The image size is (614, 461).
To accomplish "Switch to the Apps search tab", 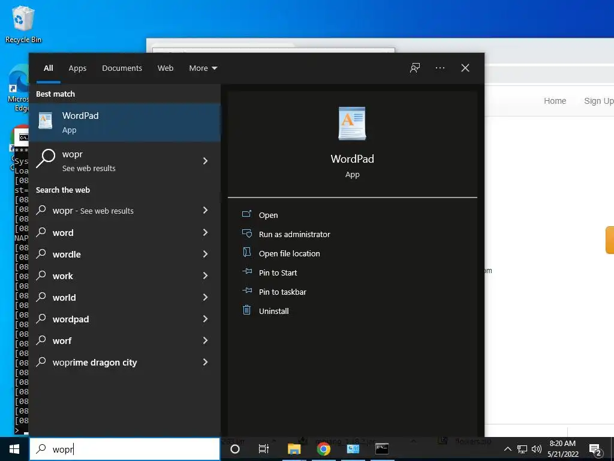I will [77, 68].
